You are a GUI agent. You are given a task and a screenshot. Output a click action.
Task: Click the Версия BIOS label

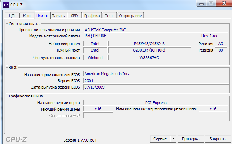pyautogui.click(x=69, y=81)
